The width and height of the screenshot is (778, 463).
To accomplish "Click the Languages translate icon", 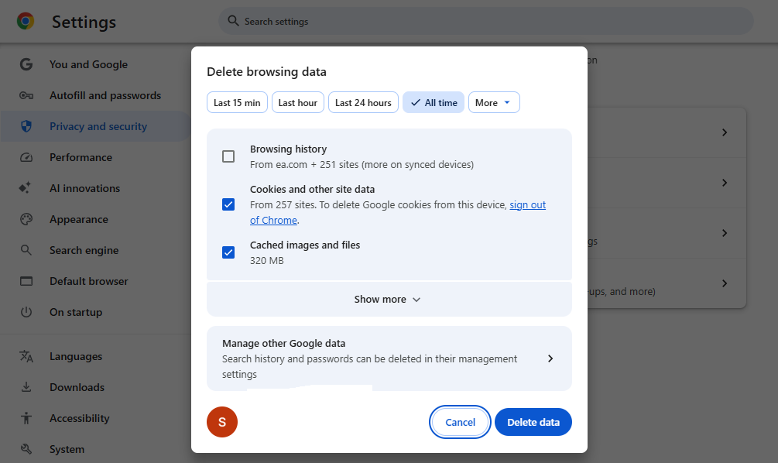I will [26, 356].
